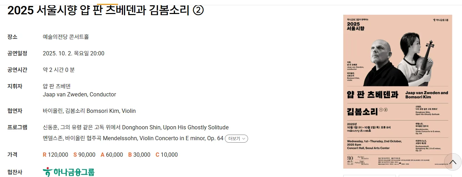The height and width of the screenshot is (177, 462).
Task: Choose the B 30,000 price grade
Action: pyautogui.click(x=139, y=155)
